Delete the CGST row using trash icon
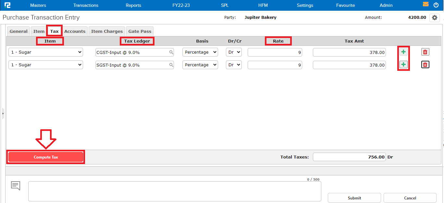Viewport: 444px width, 203px height. coord(425,52)
